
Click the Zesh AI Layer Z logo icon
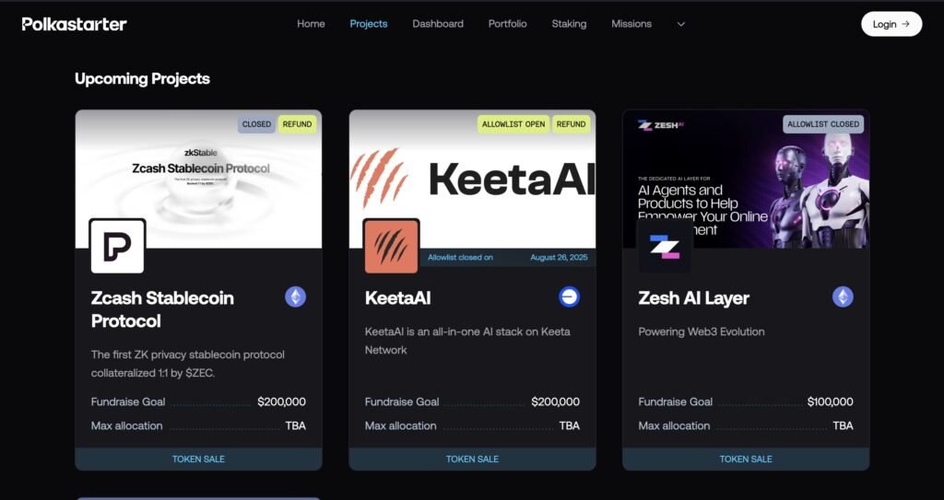665,246
